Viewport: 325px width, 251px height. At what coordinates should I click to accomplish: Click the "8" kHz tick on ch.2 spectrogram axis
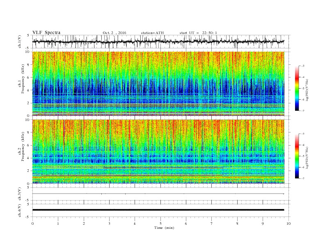tap(29, 132)
